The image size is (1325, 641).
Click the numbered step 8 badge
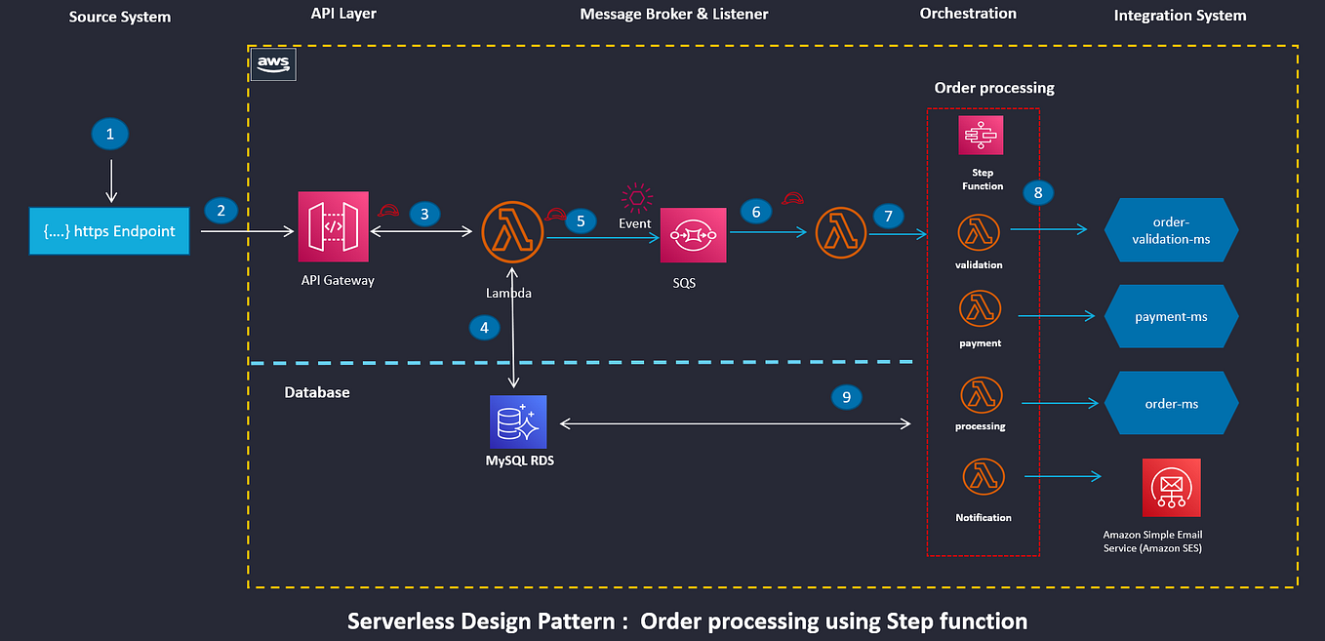pyautogui.click(x=1038, y=192)
